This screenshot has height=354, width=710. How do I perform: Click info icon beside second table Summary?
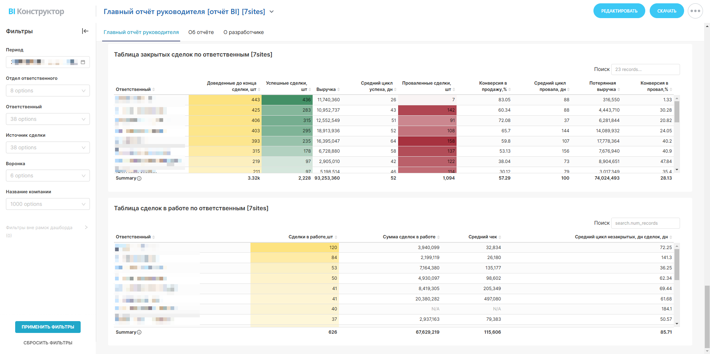pos(139,333)
